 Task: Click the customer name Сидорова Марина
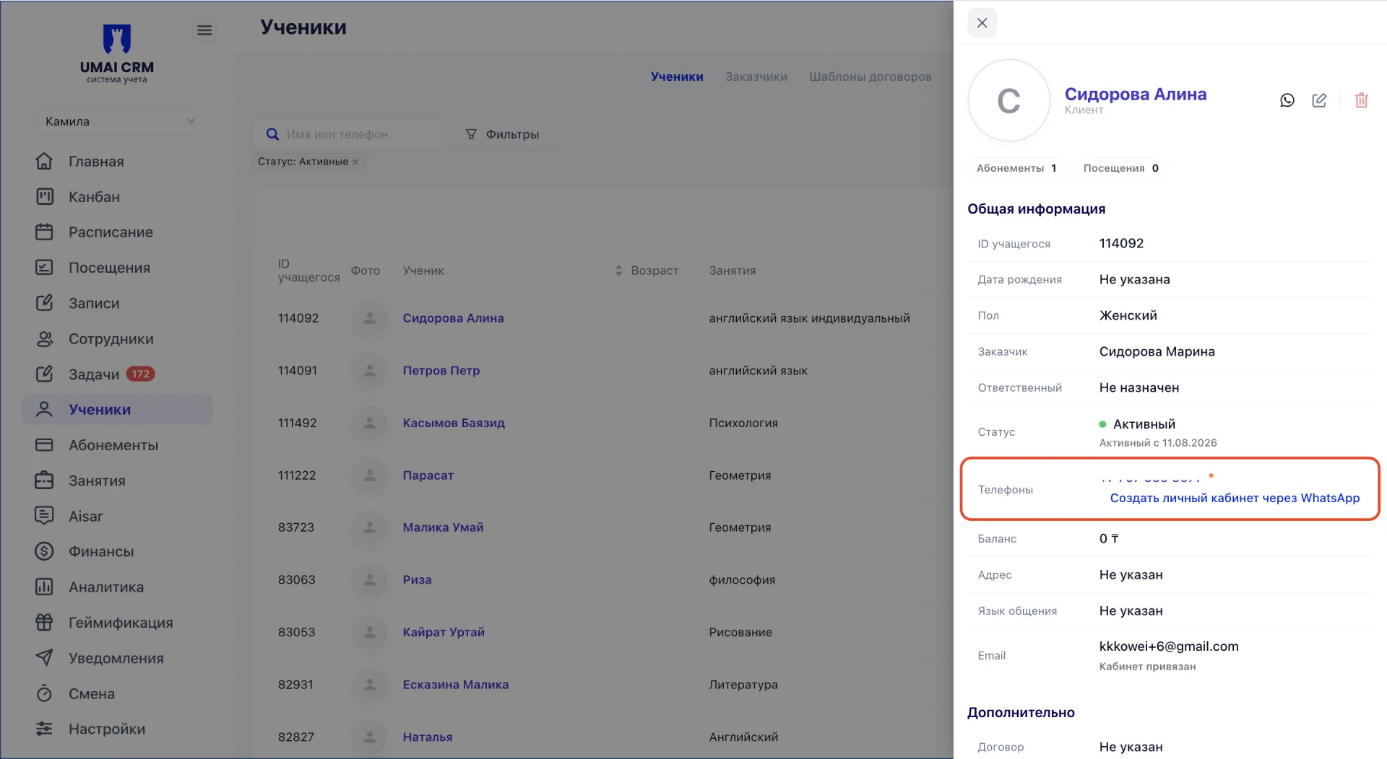(1157, 351)
